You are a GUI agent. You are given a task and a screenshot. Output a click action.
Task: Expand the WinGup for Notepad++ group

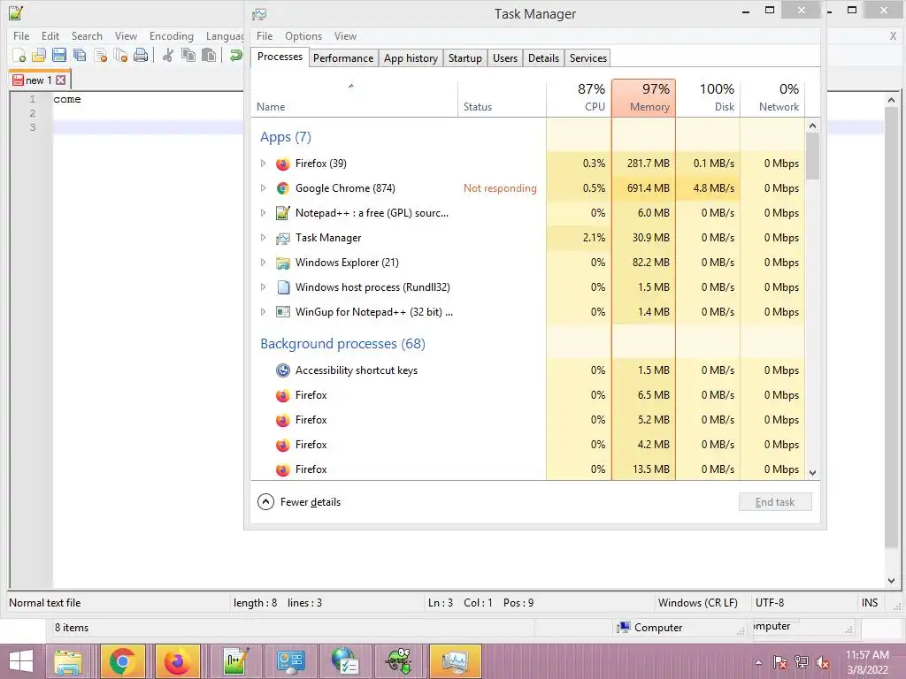coord(263,312)
